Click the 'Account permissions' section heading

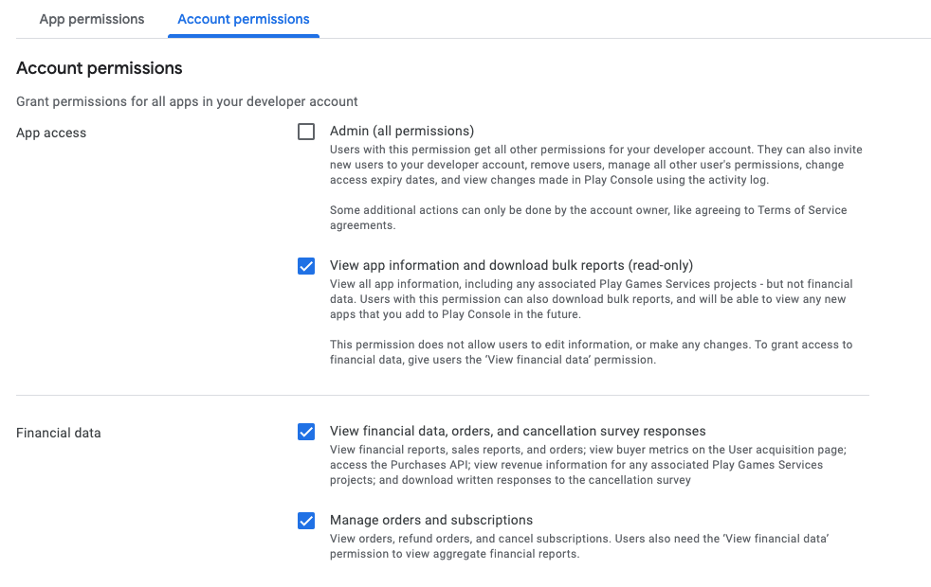100,68
